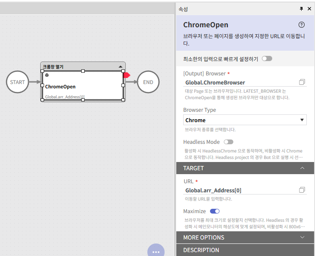Collapse the TARGET section
The height and width of the screenshot is (256, 315).
(245, 168)
